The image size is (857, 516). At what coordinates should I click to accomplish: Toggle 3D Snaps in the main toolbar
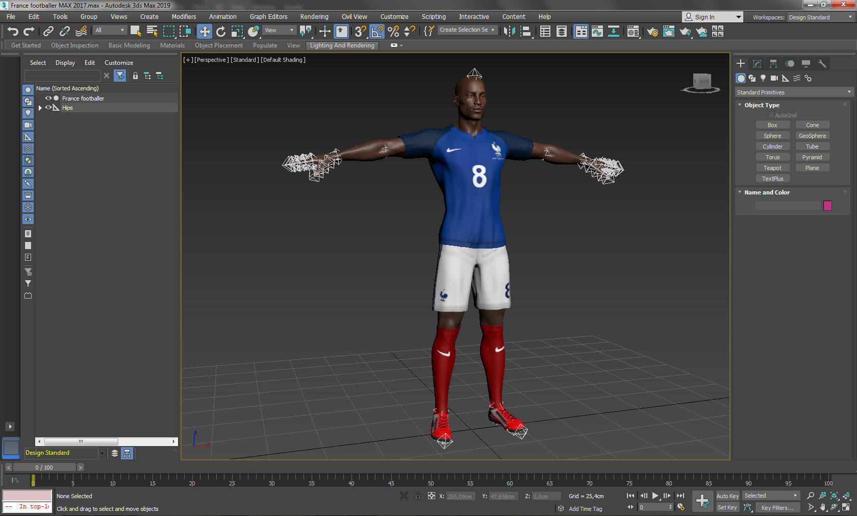coord(361,32)
